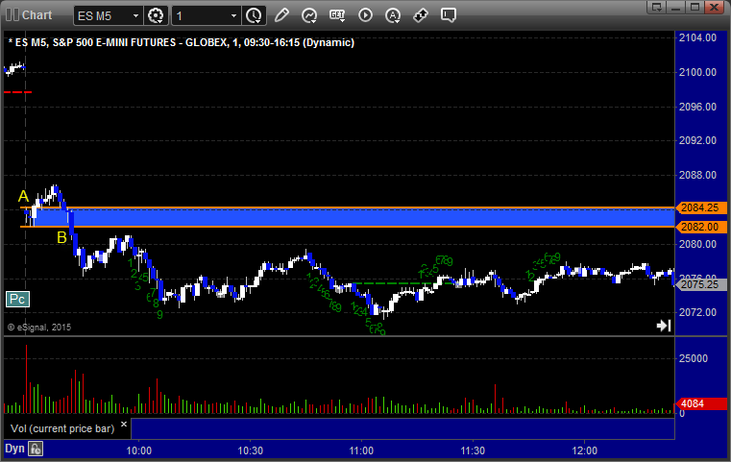Click the 2075.25 current price label
This screenshot has width=731, height=462.
coord(700,285)
